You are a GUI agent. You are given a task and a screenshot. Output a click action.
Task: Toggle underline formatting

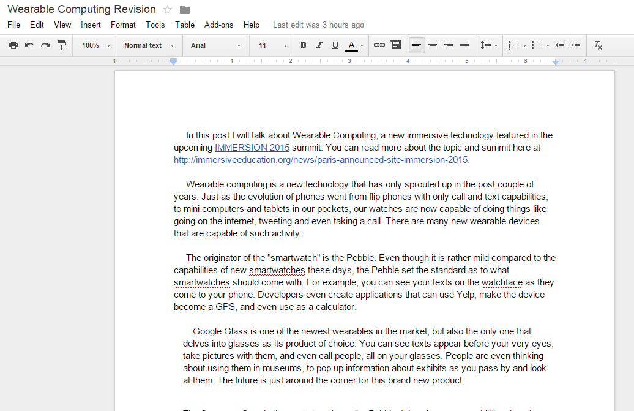click(335, 45)
